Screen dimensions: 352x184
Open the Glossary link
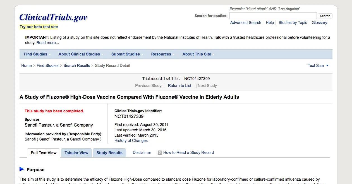[319, 23]
